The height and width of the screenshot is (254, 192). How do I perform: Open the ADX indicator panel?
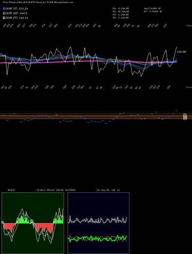coord(98,223)
